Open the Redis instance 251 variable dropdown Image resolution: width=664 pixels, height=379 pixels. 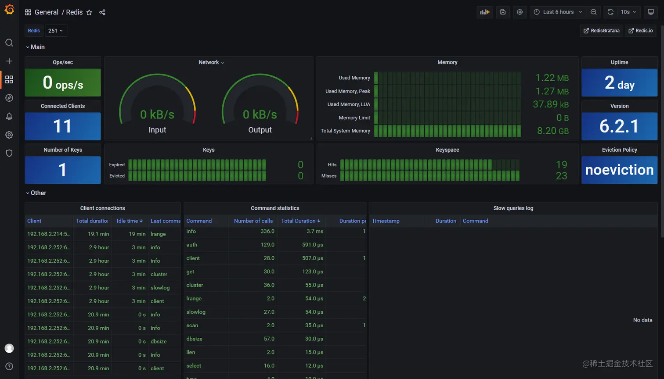[x=56, y=31]
